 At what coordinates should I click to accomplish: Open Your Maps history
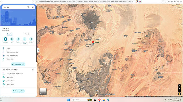(19, 55)
